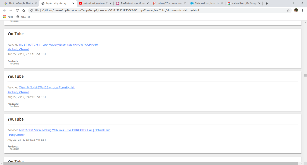
Task: Open MISTAKES You're Making With LOW POROSITY link
Action: point(64,130)
